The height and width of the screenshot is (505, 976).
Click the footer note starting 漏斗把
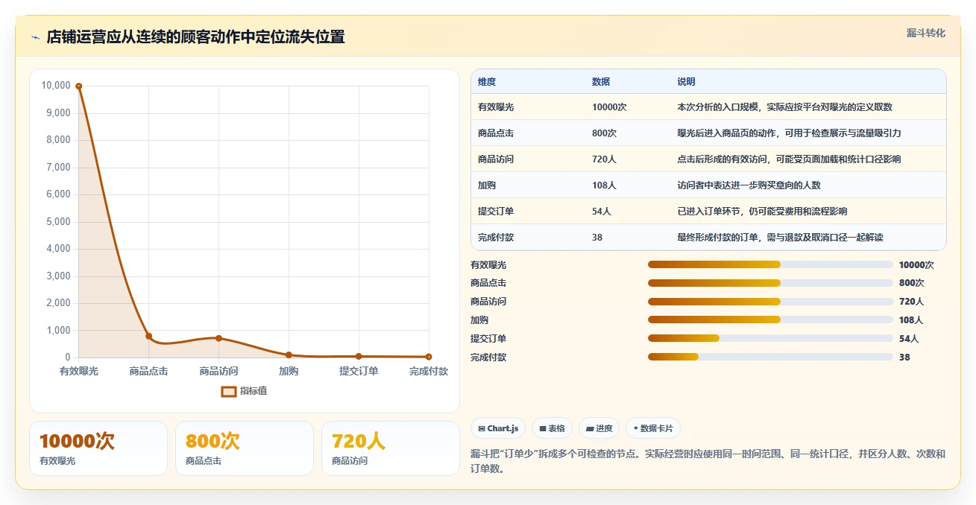(708, 461)
